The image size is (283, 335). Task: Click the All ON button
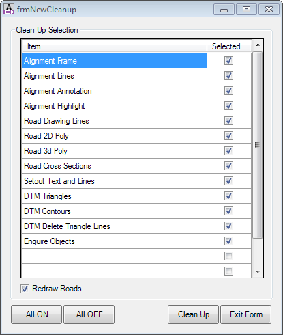37,314
